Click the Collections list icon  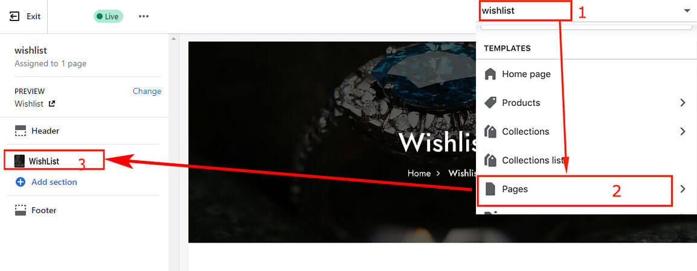(x=490, y=160)
